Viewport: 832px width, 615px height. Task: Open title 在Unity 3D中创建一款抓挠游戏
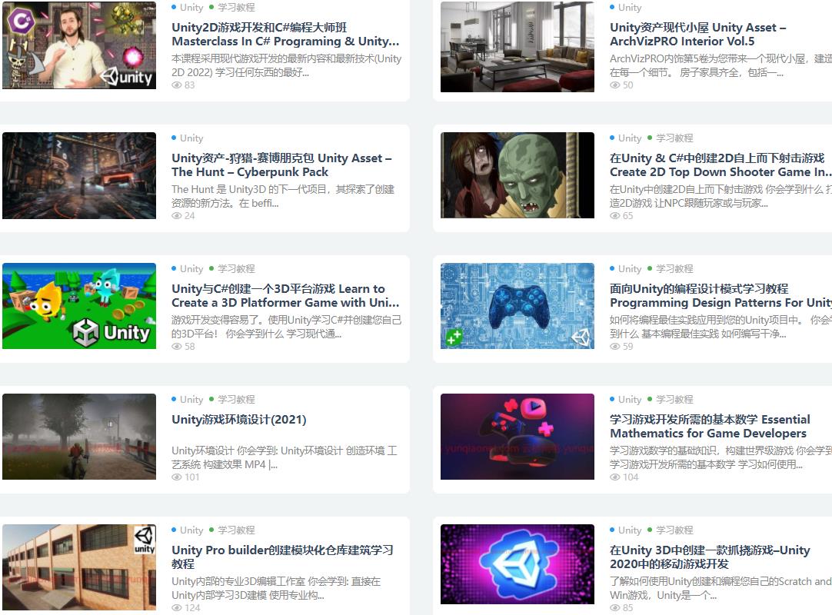pyautogui.click(x=710, y=557)
